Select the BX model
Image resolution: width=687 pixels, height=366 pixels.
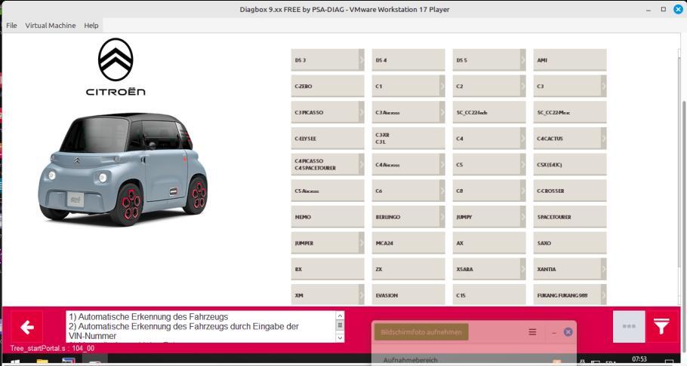[328, 270]
